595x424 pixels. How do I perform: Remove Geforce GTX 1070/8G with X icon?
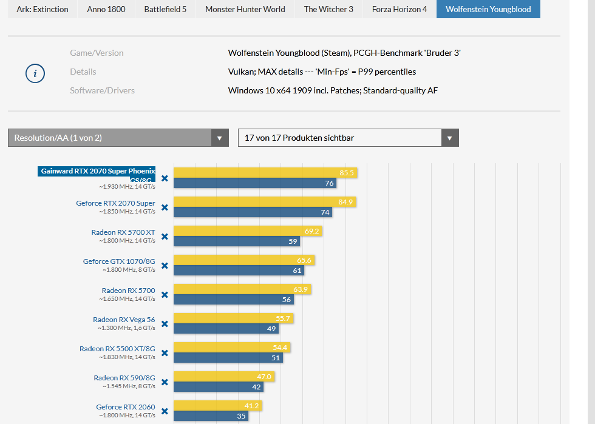(165, 266)
